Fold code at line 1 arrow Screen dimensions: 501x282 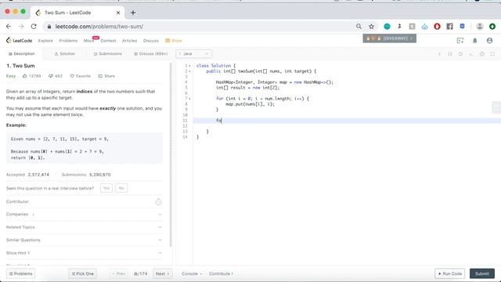(189, 66)
